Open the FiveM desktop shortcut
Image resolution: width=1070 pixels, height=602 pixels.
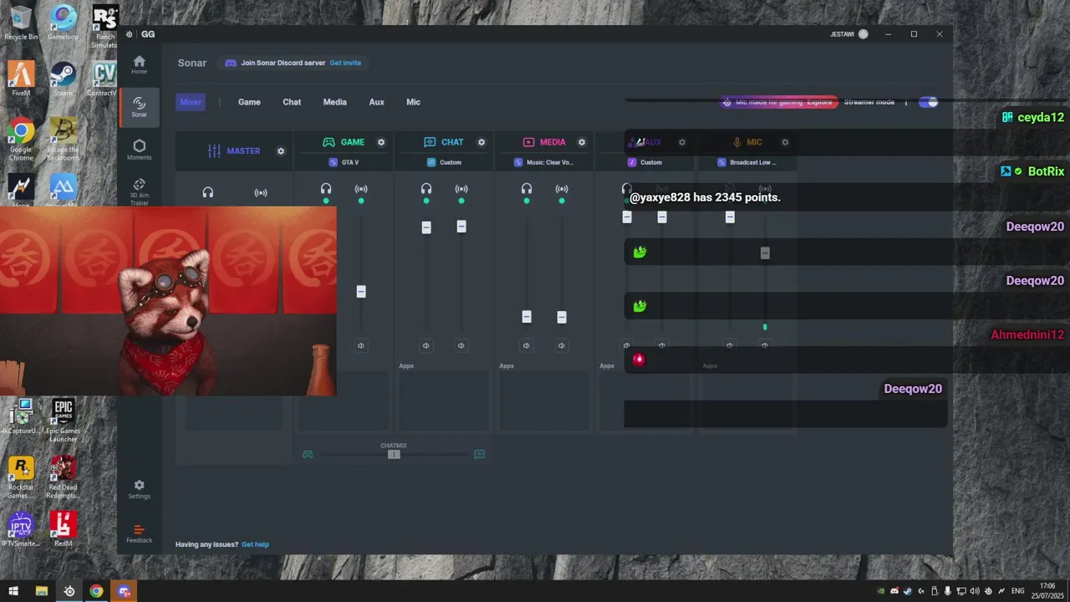tap(21, 79)
